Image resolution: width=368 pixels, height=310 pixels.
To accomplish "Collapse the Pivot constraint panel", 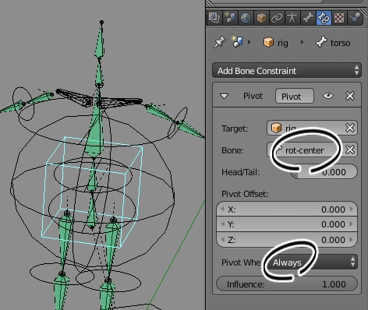I will (x=224, y=96).
